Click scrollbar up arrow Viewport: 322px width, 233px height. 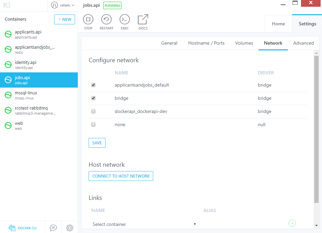(316, 53)
